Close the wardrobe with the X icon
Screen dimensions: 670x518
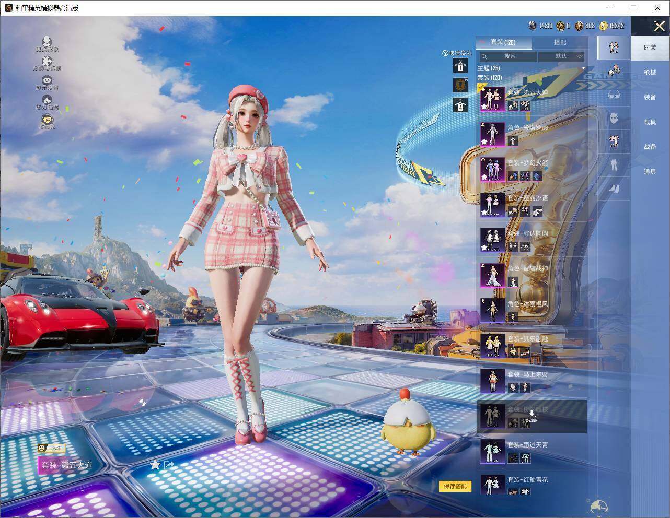coord(659,26)
